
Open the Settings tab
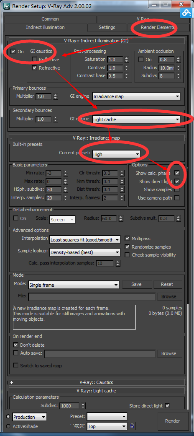[107, 27]
